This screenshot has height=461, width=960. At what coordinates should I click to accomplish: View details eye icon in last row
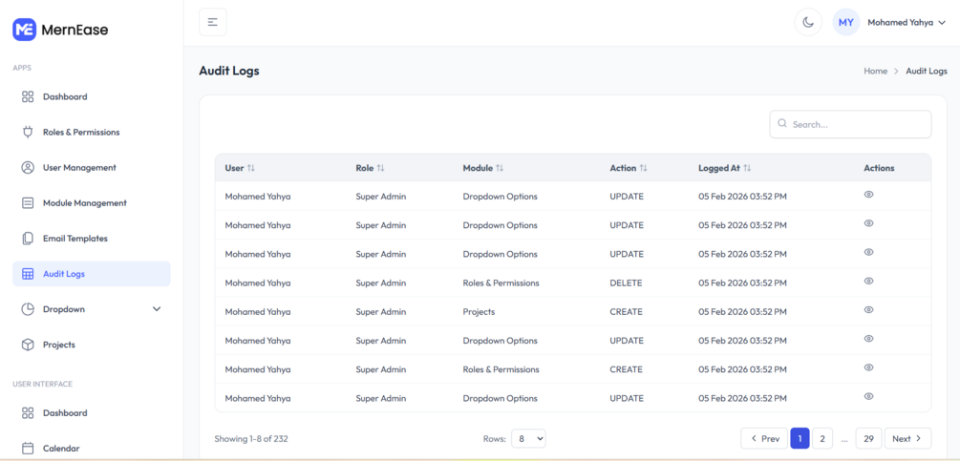click(x=868, y=396)
